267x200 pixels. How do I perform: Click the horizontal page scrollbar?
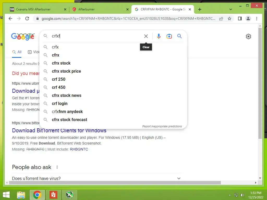tap(115, 183)
